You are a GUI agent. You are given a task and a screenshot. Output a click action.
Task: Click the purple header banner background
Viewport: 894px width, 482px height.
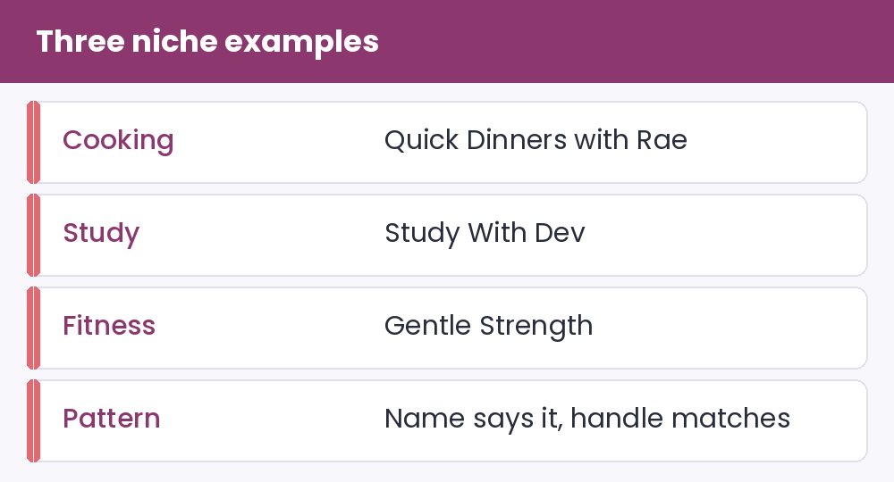tap(628, 41)
